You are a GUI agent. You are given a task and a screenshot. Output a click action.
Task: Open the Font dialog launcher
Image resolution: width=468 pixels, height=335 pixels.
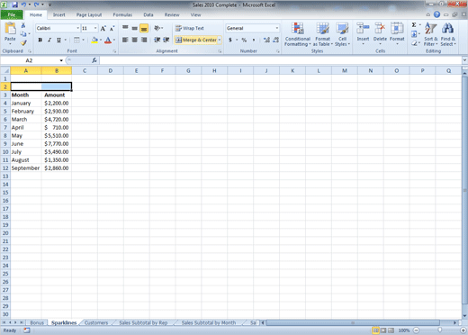[114, 51]
